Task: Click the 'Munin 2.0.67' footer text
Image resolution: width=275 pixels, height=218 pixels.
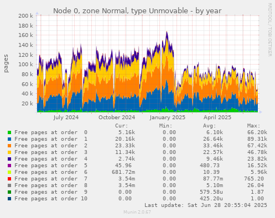Action: [x=137, y=212]
